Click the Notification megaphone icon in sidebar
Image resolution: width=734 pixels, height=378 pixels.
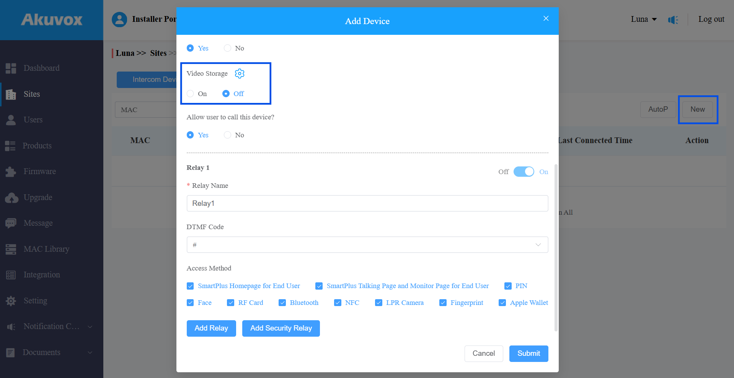pyautogui.click(x=11, y=326)
